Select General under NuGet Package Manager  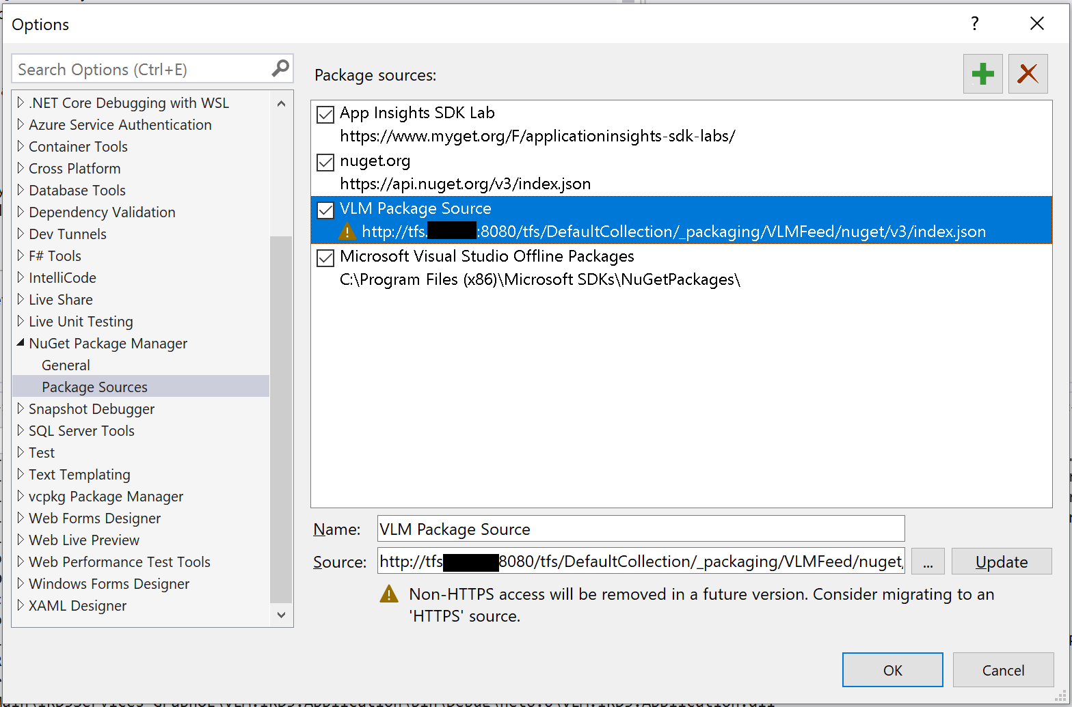pos(66,365)
